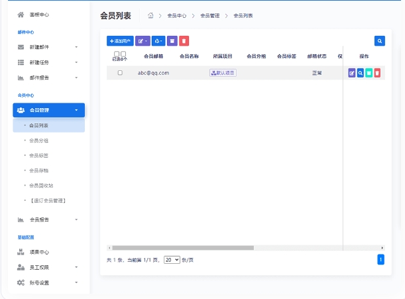405x299 pixels.
Task: Click the scrollbar right arrow
Action: (x=382, y=248)
